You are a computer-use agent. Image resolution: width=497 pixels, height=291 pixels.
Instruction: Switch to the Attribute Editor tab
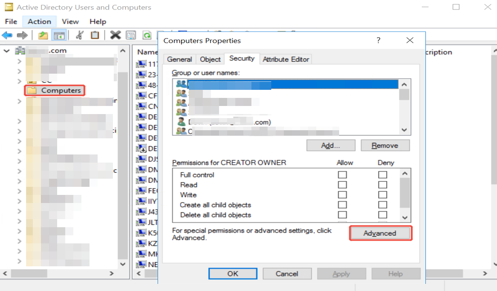pyautogui.click(x=286, y=59)
